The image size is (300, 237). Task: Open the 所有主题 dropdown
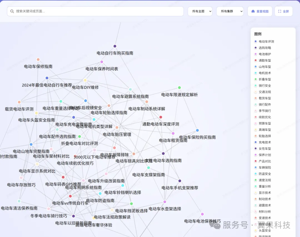pos(200,11)
